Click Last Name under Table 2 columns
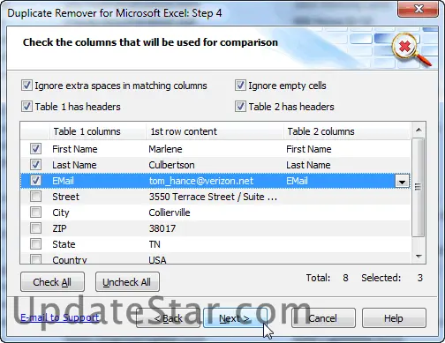 pyautogui.click(x=308, y=165)
